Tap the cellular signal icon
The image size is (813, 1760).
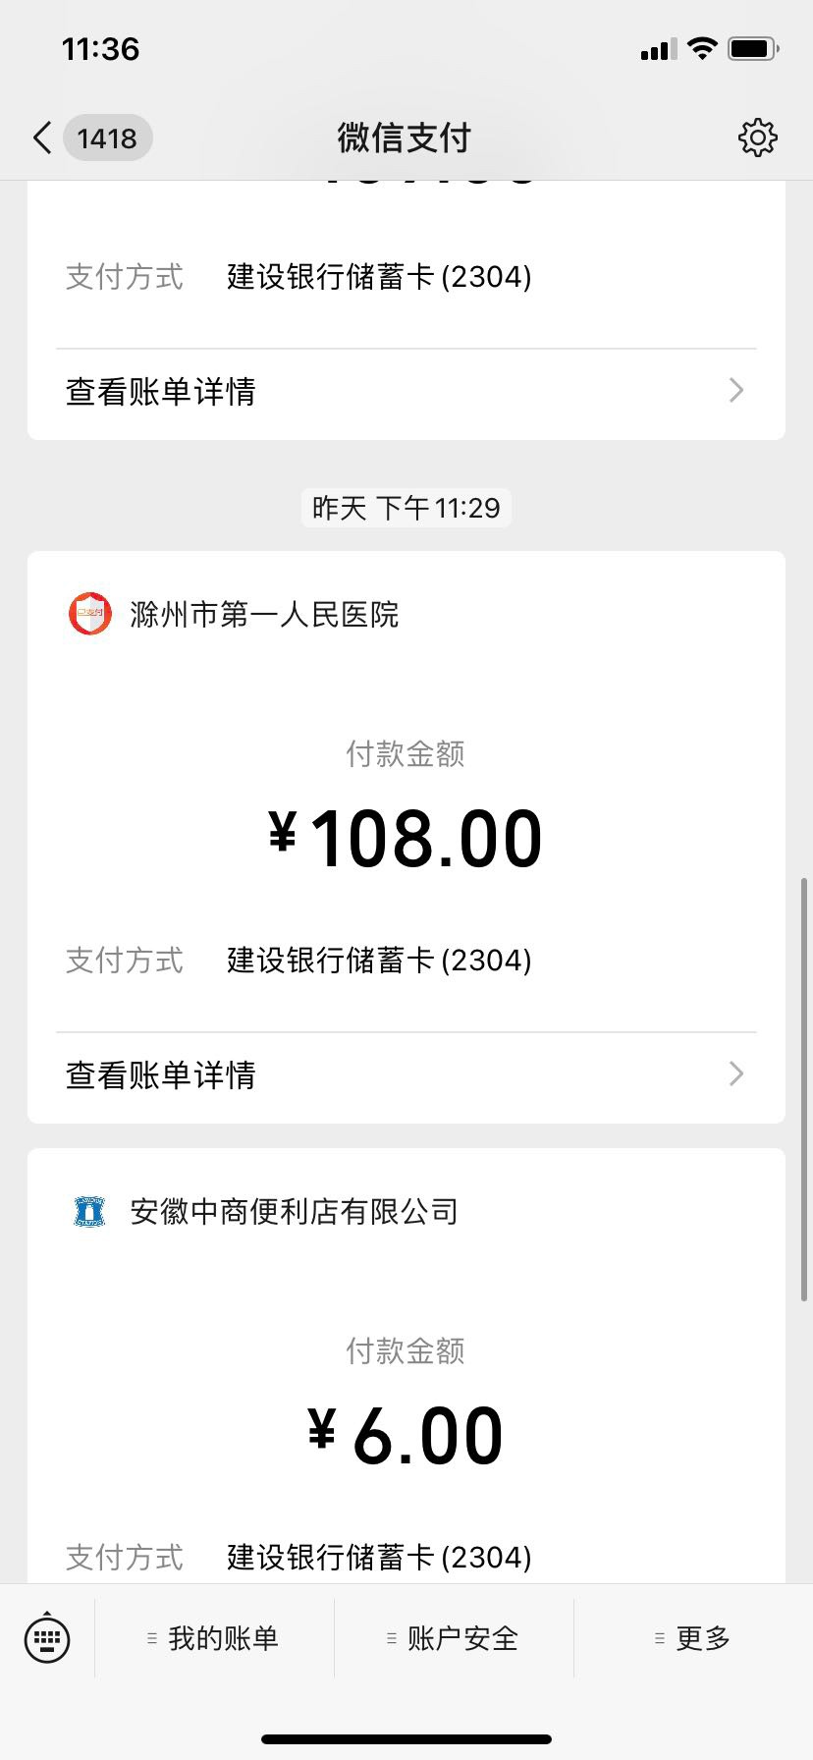pyautogui.click(x=658, y=49)
